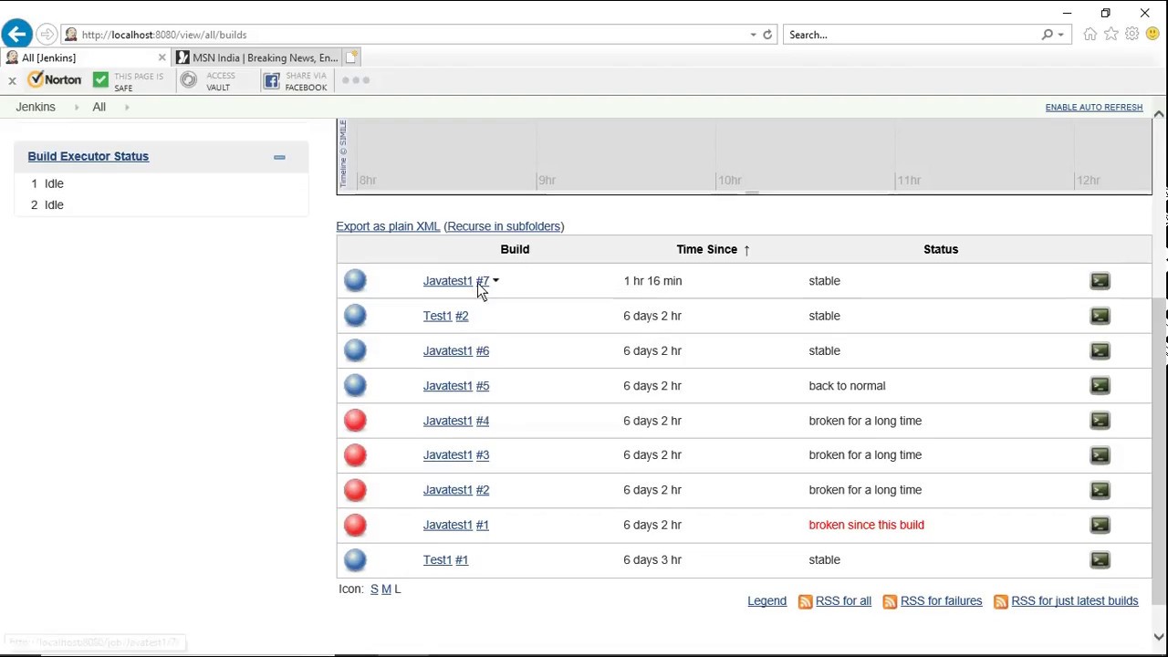Open Javatest1 job link in #7 row

[447, 281]
